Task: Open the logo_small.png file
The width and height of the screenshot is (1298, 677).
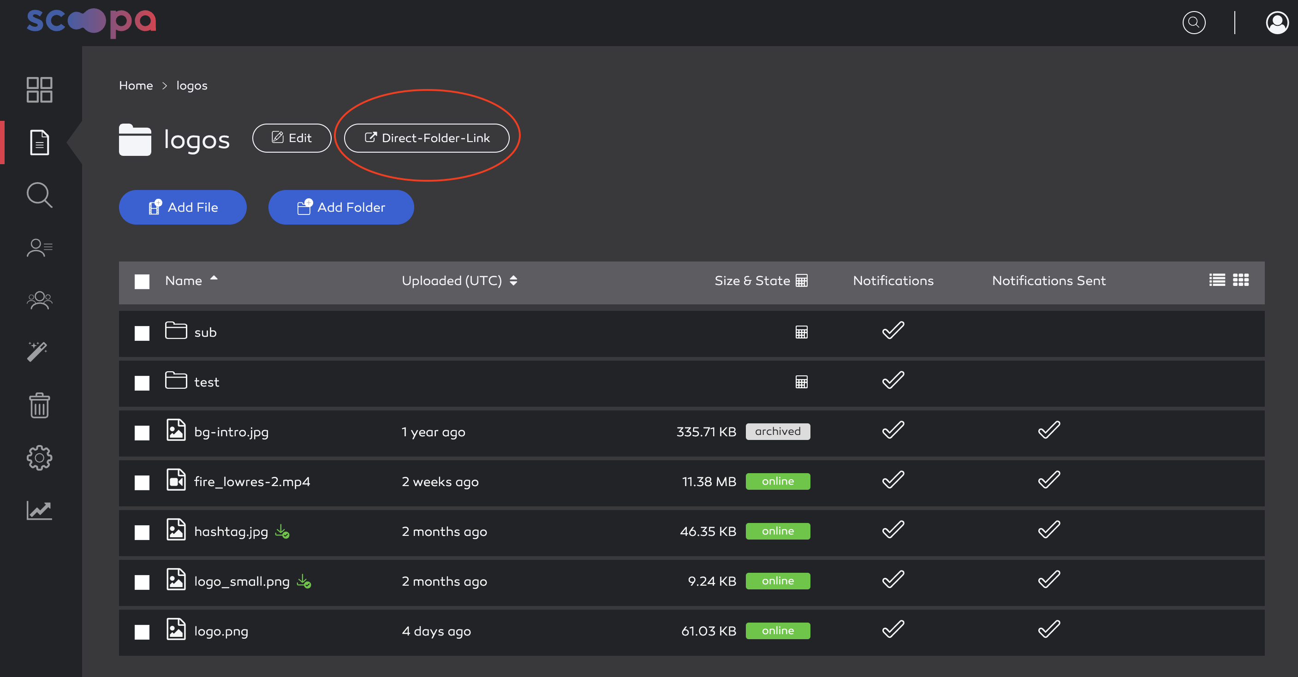Action: click(x=242, y=581)
